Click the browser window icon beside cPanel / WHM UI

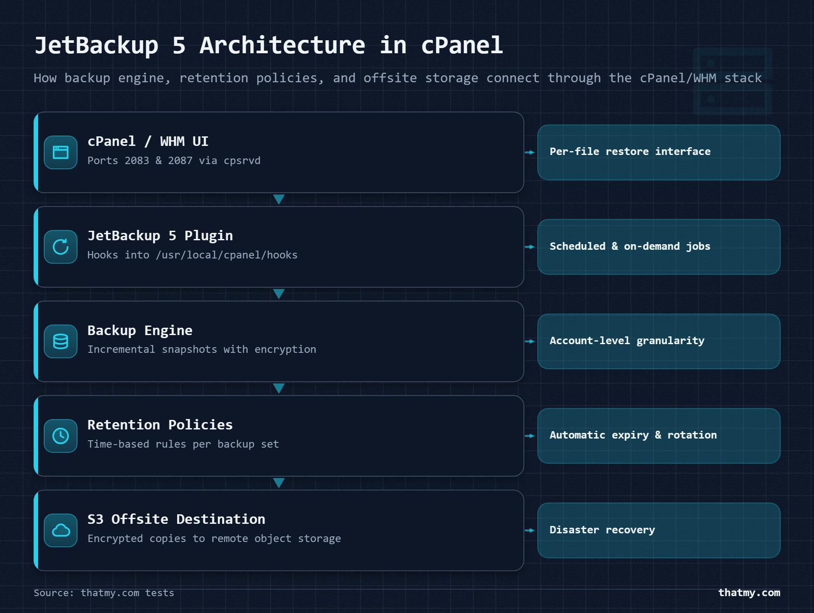coord(61,152)
